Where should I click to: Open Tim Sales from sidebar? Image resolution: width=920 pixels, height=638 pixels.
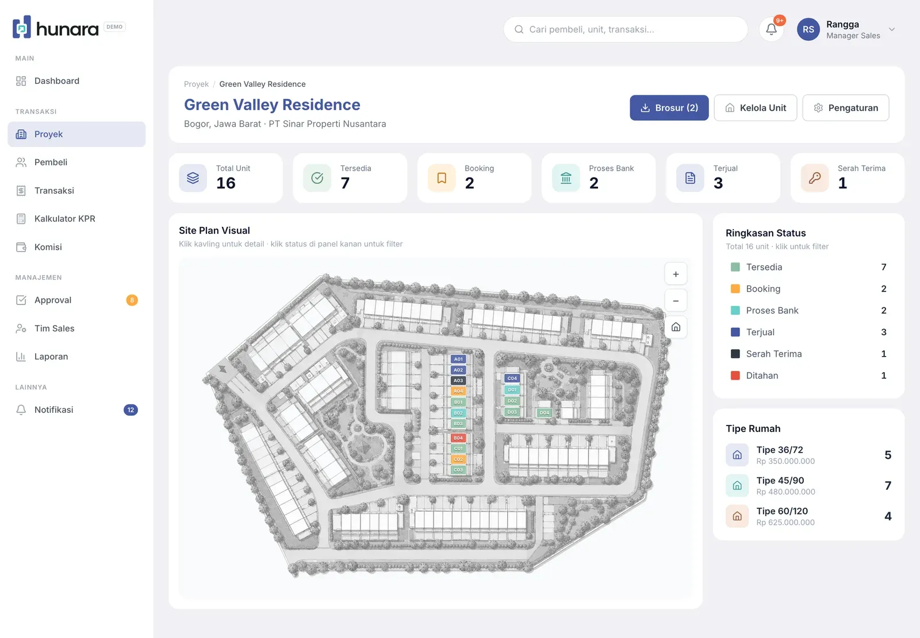tap(76, 328)
